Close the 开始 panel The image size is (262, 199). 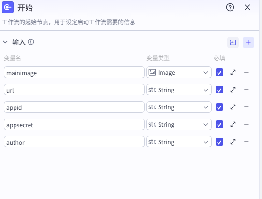pyautogui.click(x=247, y=7)
